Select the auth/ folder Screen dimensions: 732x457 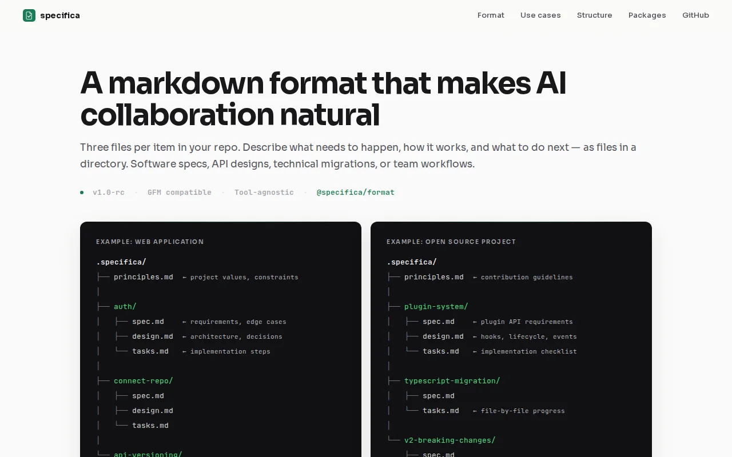click(x=125, y=307)
